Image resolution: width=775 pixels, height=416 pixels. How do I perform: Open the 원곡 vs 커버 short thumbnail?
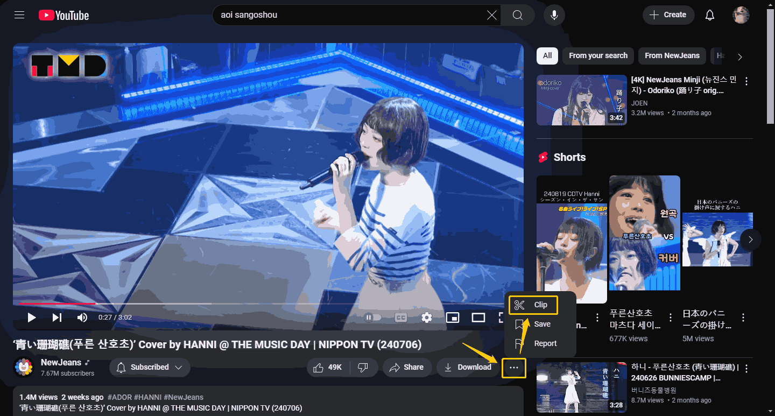[645, 233]
